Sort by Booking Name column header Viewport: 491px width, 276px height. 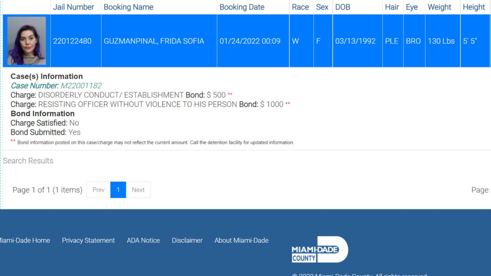(128, 7)
